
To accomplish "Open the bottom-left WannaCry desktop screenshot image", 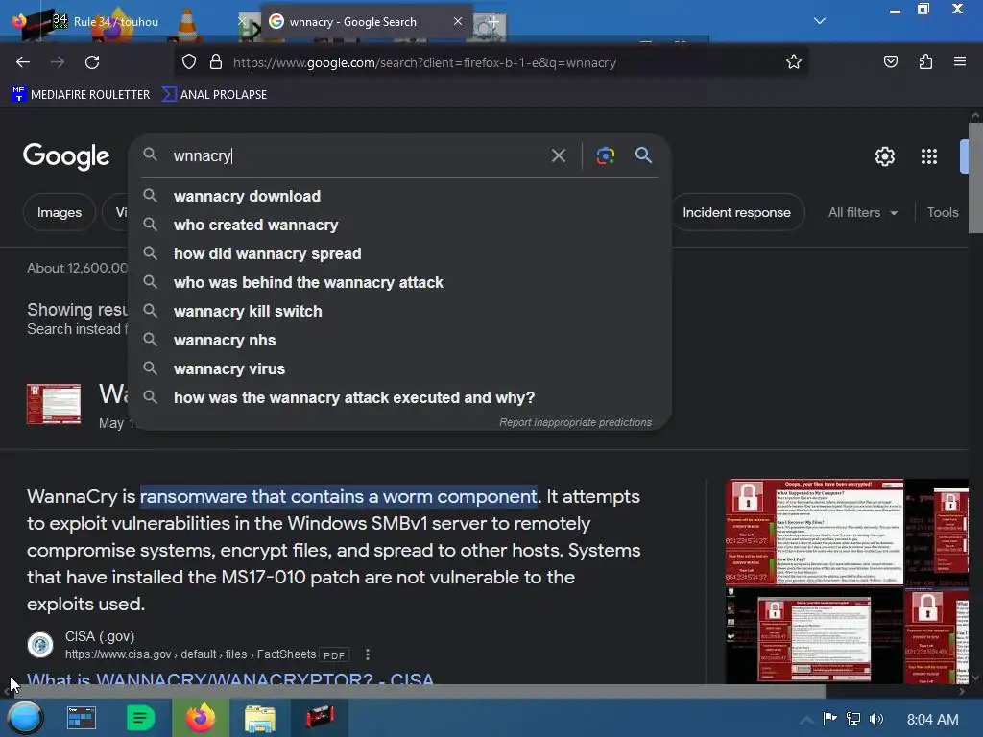I will tap(814, 635).
